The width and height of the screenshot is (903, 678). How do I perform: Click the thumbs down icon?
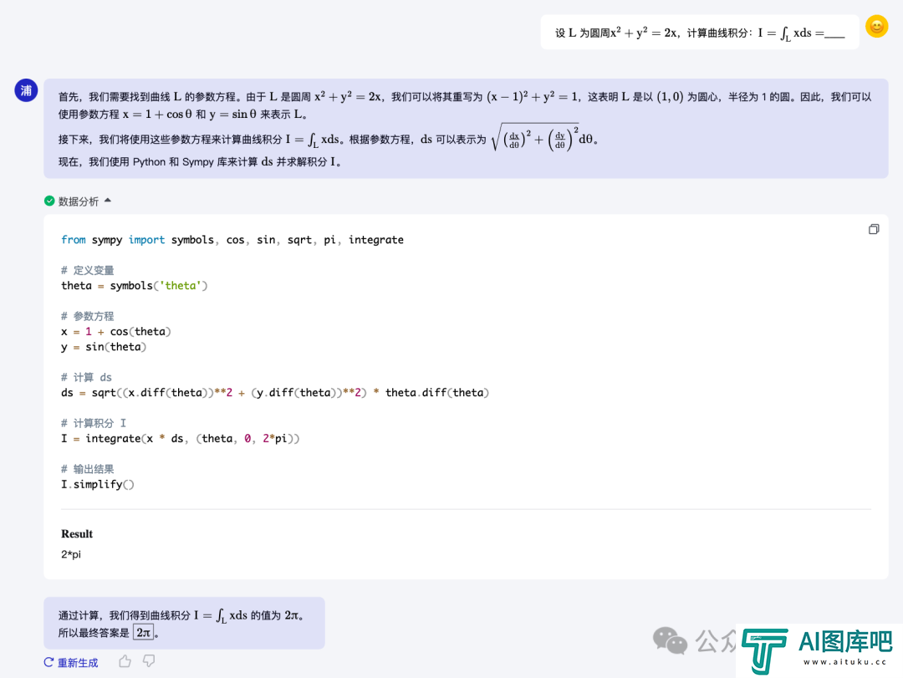149,661
